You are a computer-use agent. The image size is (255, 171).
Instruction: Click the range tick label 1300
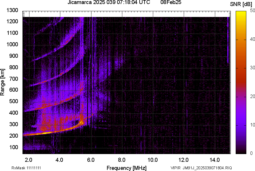(x=12, y=10)
